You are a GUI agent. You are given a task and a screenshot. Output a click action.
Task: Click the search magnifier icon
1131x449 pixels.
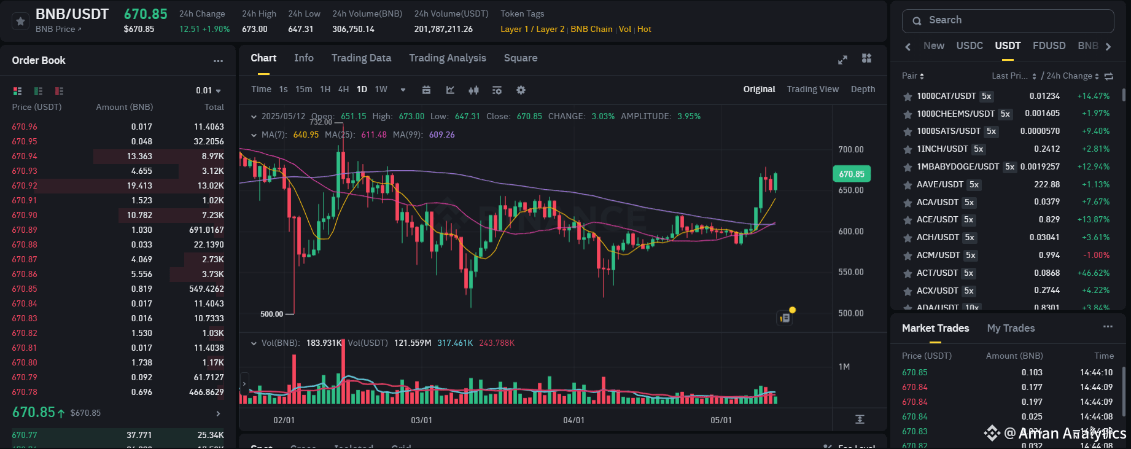click(x=917, y=21)
